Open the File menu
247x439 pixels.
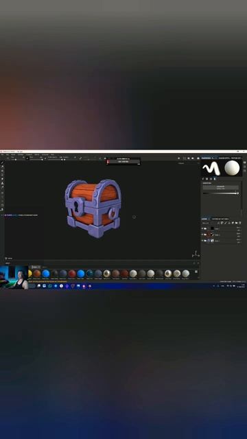click(x=1, y=154)
